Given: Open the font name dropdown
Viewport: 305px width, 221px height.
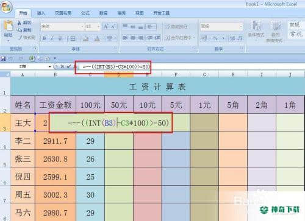Looking at the screenshot, I should pos(82,27).
